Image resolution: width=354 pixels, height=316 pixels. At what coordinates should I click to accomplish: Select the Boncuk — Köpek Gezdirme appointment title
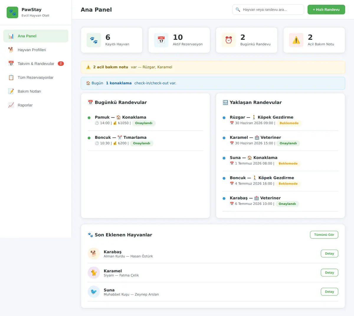point(262,178)
